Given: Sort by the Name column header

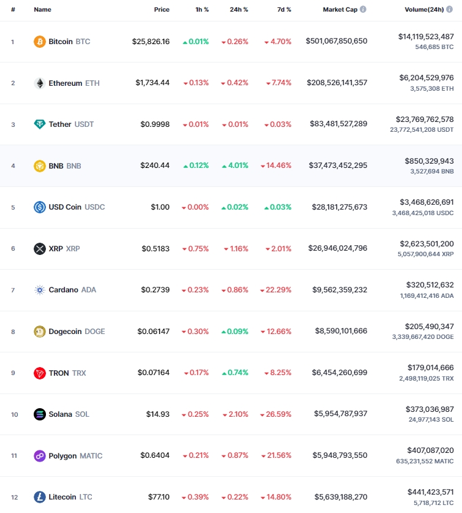Looking at the screenshot, I should coord(42,9).
